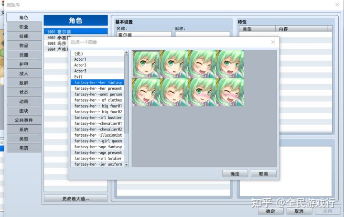This screenshot has height=217, width=344.
Task: Pick winking face, third in top row
Action: coord(202,64)
